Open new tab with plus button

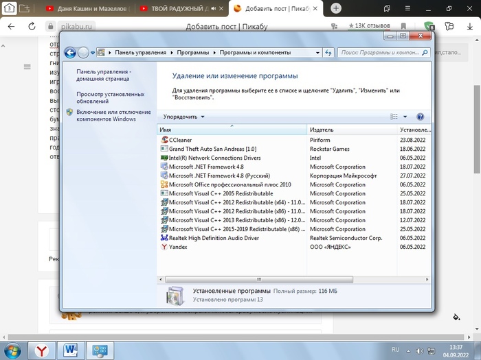(x=336, y=8)
